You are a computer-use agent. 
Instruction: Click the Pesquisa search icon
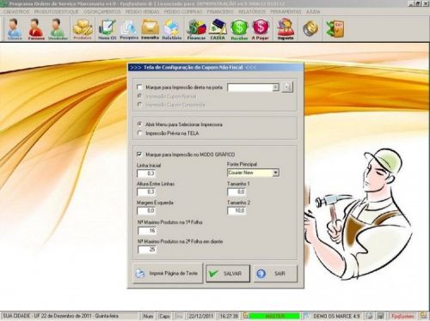pyautogui.click(x=129, y=29)
